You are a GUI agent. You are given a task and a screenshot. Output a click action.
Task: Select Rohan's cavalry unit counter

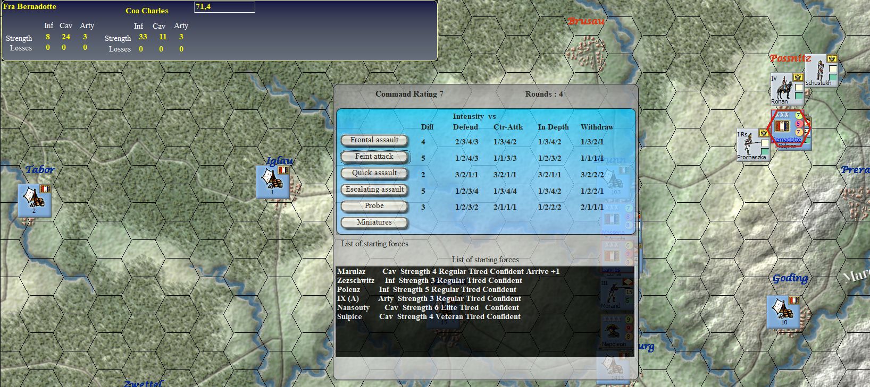(x=788, y=89)
